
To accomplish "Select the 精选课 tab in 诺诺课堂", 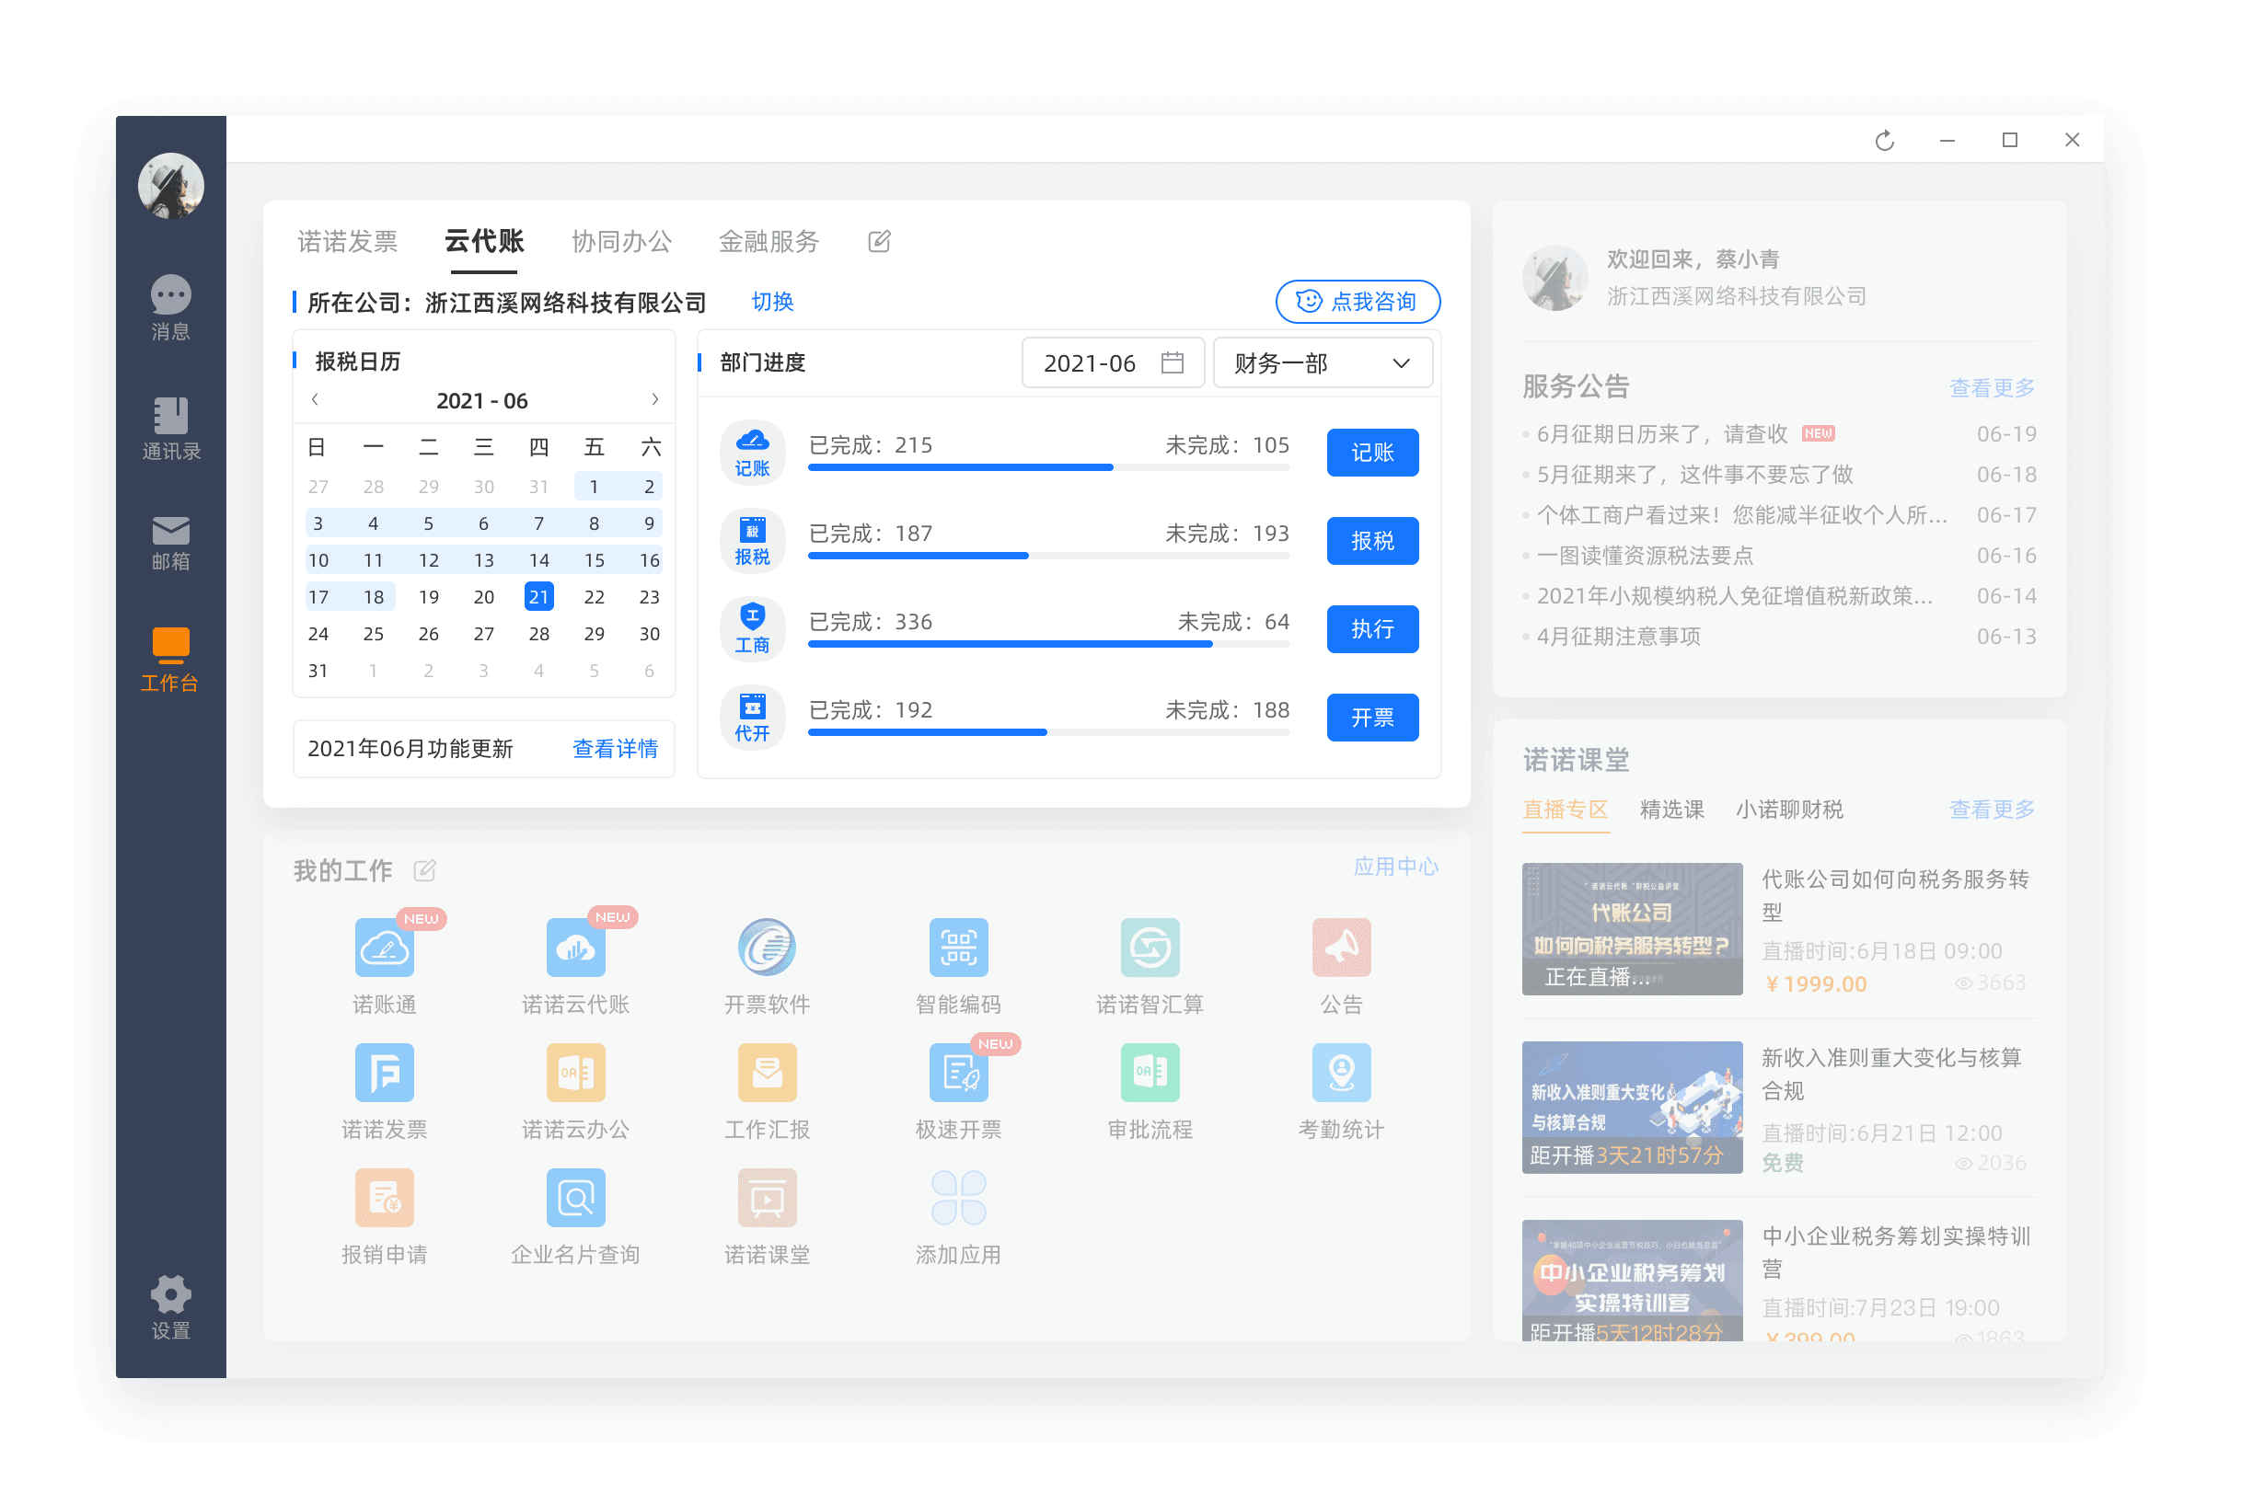I will (1671, 809).
